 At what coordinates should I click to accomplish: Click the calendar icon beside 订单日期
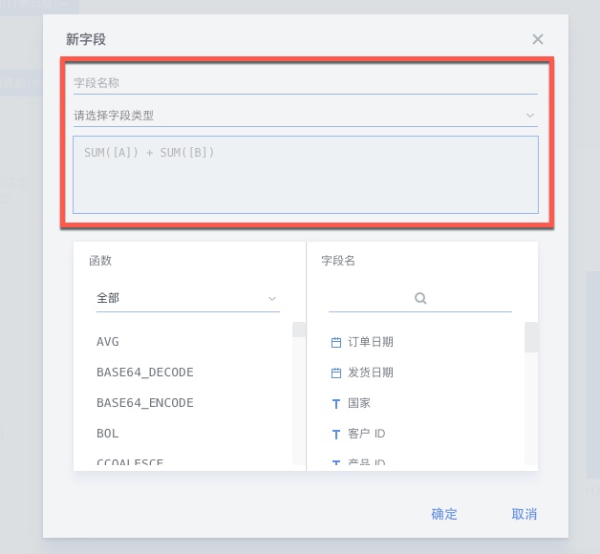click(x=336, y=342)
